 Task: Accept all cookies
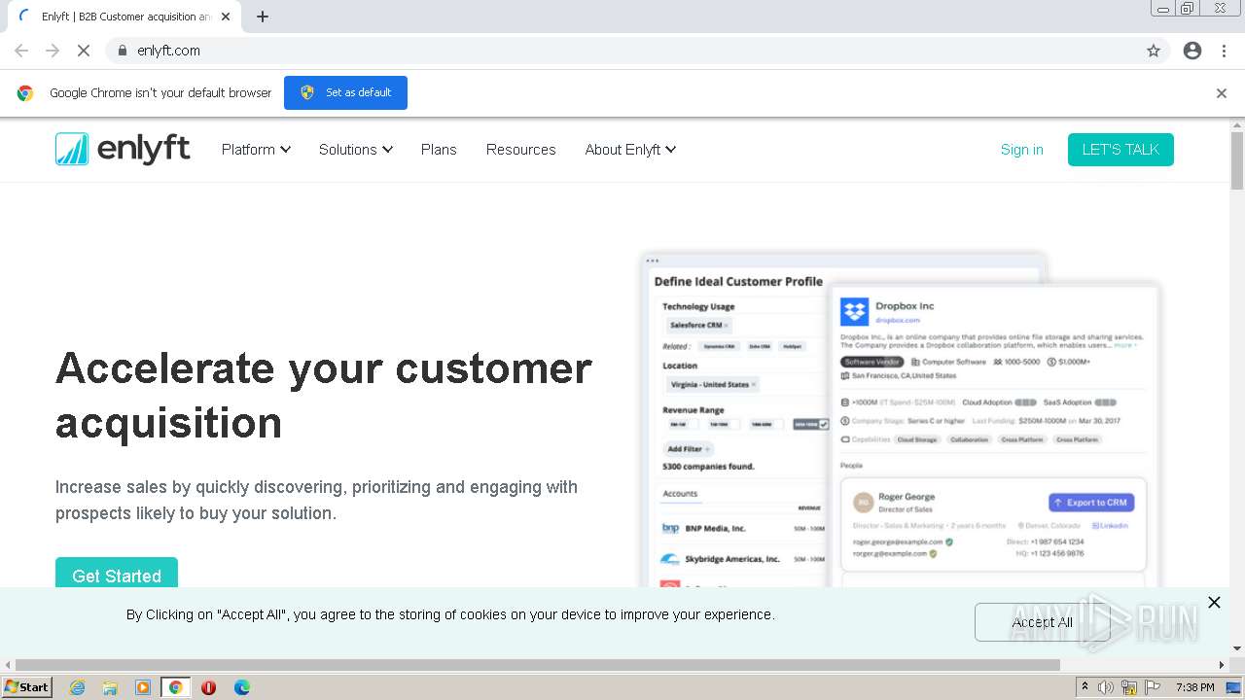click(x=1042, y=622)
